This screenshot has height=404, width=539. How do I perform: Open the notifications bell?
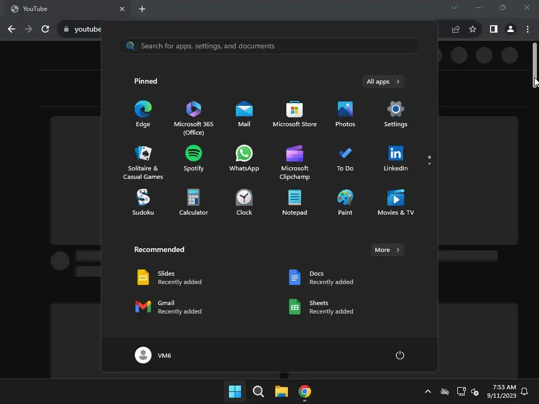tap(524, 391)
